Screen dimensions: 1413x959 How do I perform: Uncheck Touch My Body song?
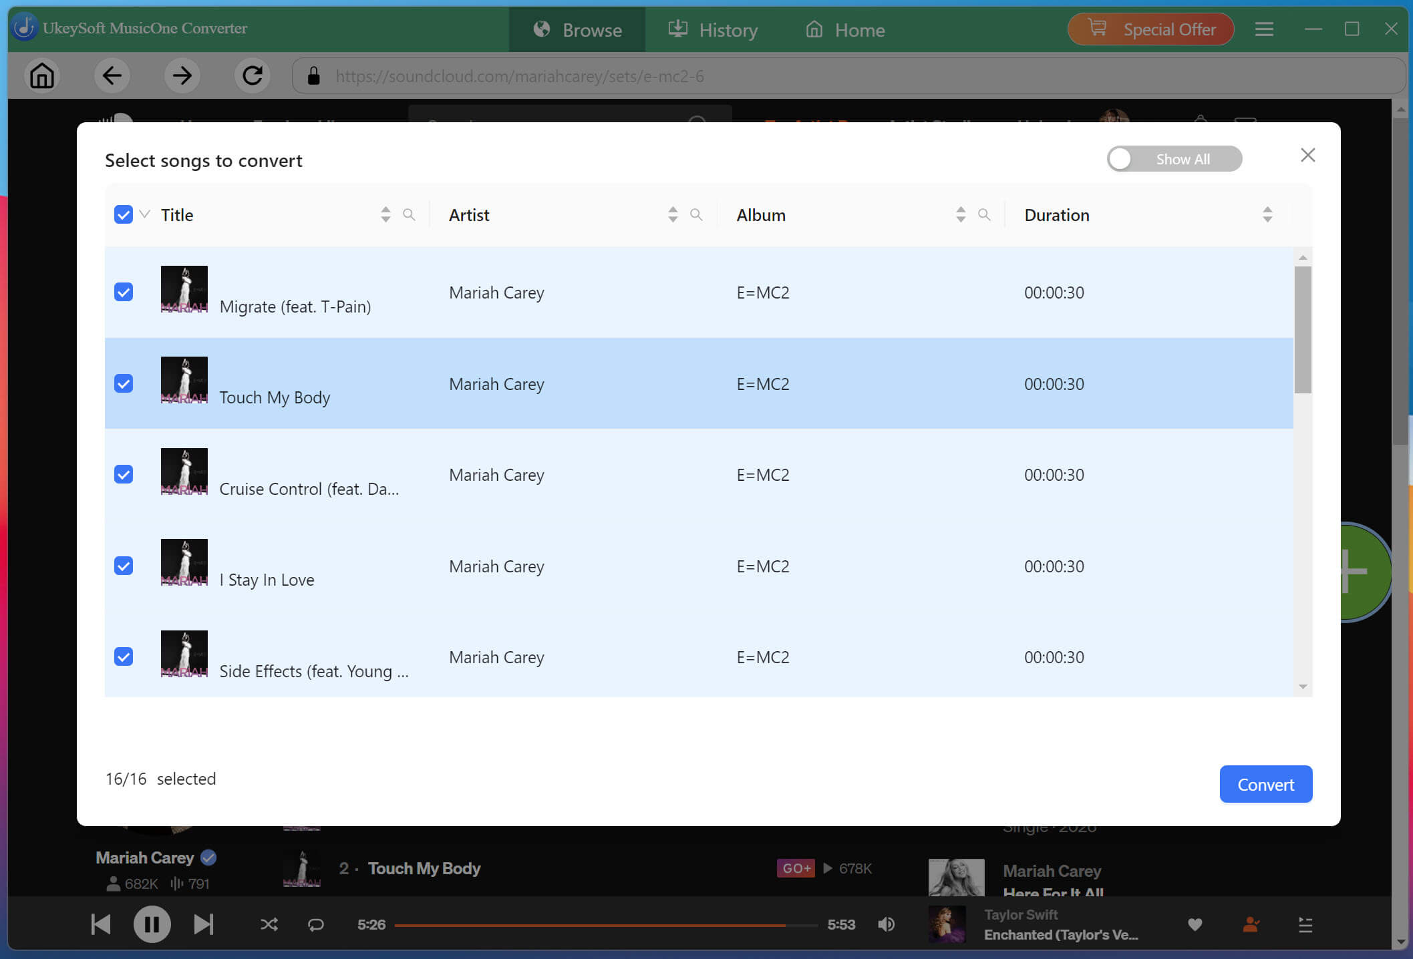coord(124,383)
